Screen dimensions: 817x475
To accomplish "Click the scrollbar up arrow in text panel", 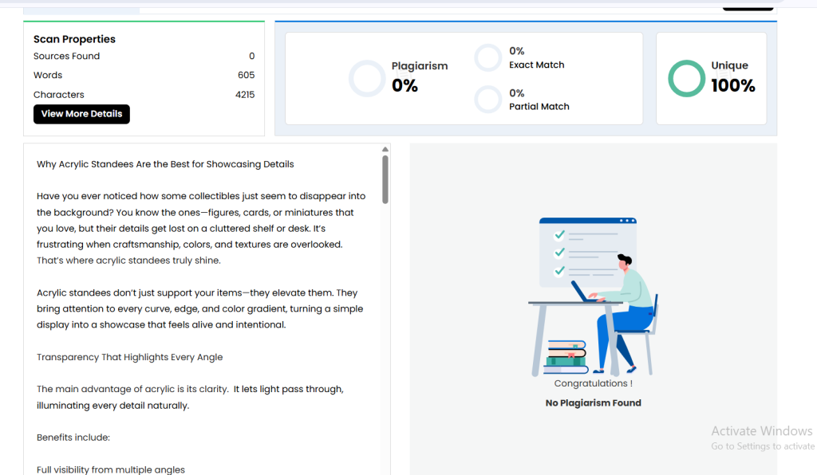I will (x=385, y=149).
